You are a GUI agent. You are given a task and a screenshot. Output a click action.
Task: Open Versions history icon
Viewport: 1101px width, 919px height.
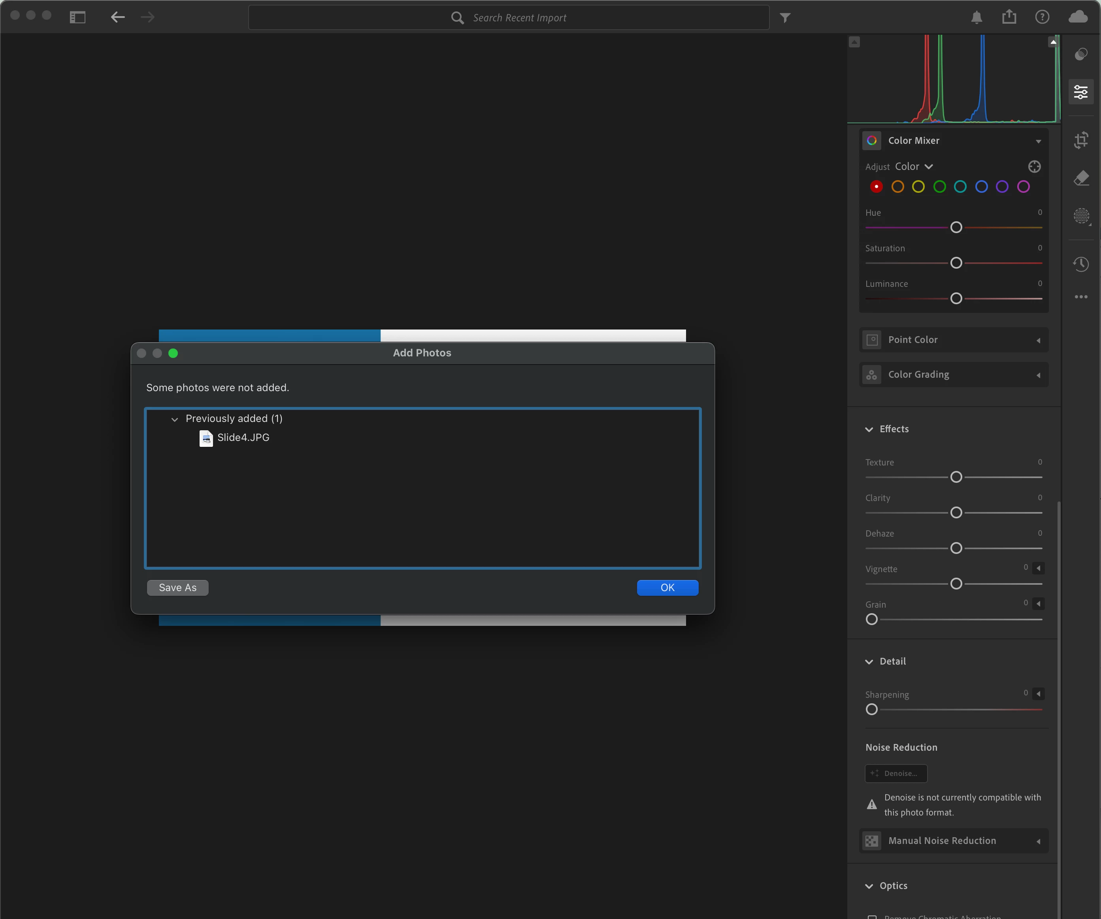pyautogui.click(x=1080, y=264)
